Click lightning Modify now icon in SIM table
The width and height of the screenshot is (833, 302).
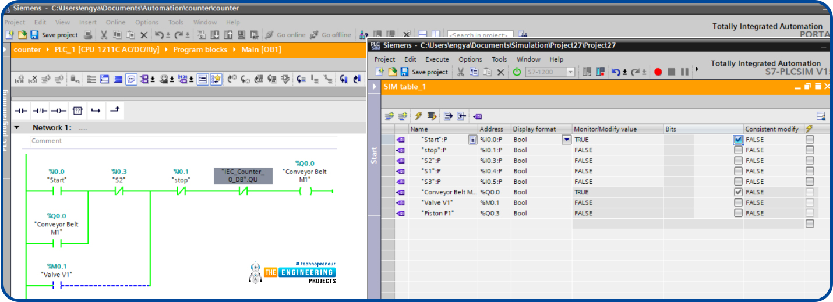418,116
